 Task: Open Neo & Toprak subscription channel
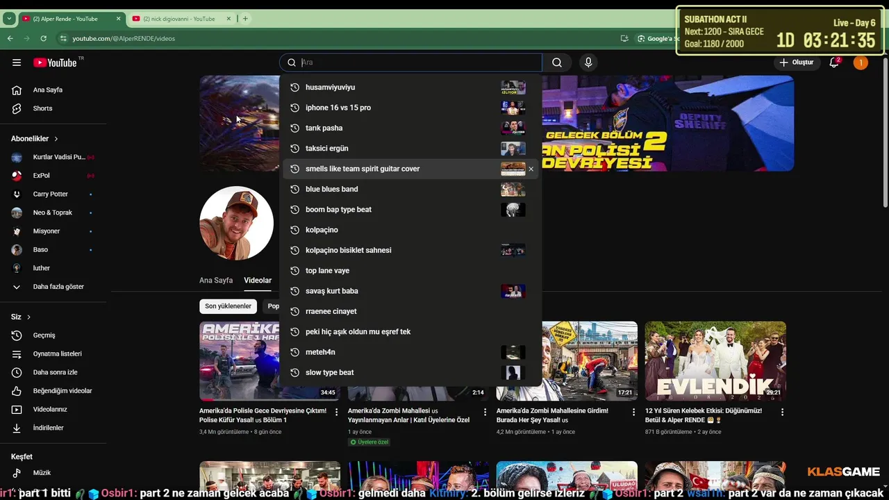click(53, 212)
